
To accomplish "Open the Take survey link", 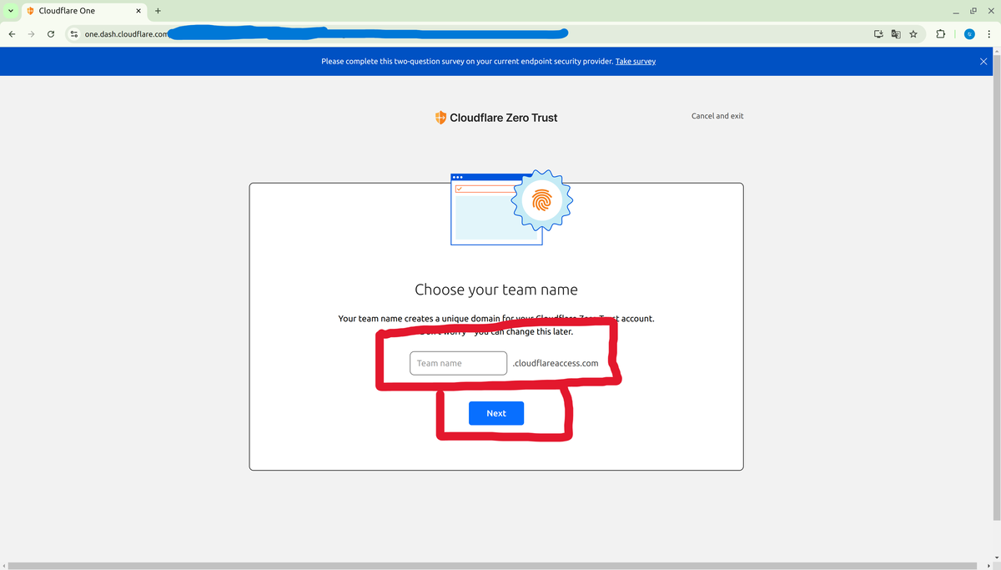I will click(x=636, y=62).
